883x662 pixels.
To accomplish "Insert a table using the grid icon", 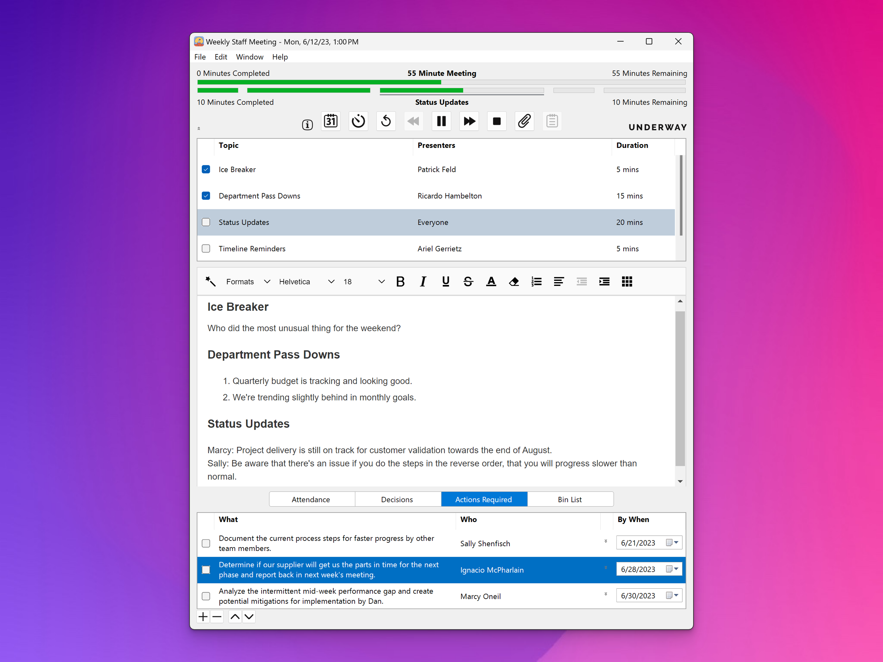I will (627, 281).
